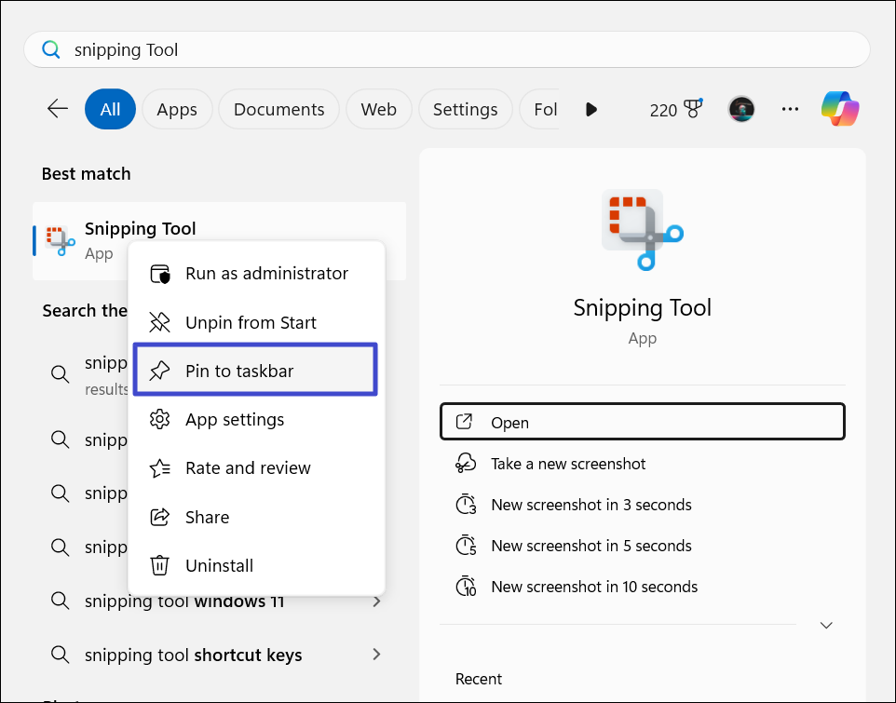Select Unpin from Start

pos(250,322)
